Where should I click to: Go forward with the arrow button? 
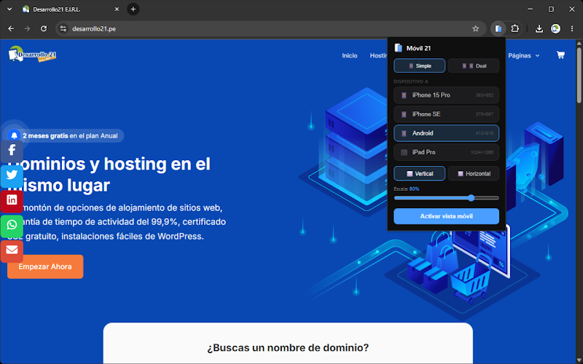click(x=27, y=28)
